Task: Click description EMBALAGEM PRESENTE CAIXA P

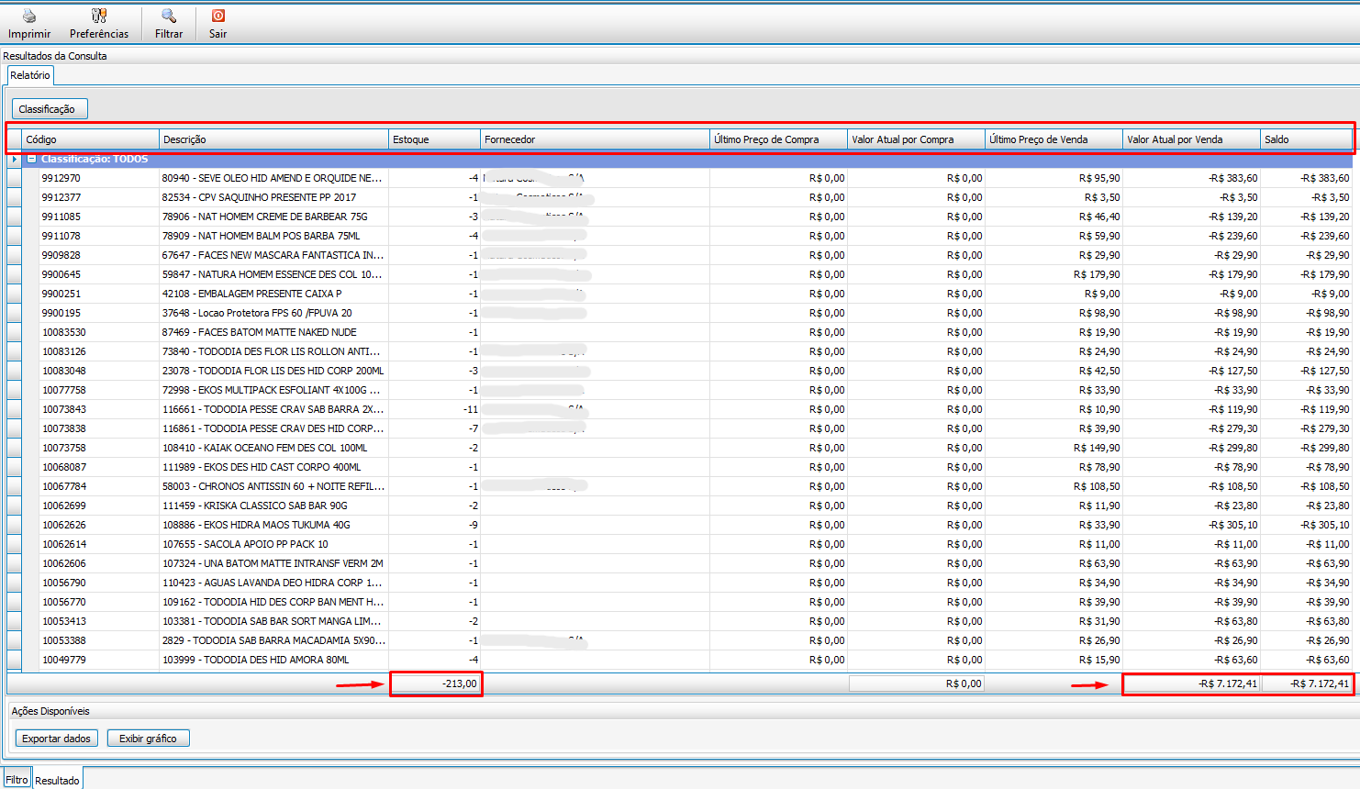Action: tap(251, 294)
